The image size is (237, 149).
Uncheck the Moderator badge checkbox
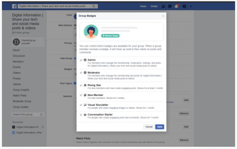[x=81, y=73]
